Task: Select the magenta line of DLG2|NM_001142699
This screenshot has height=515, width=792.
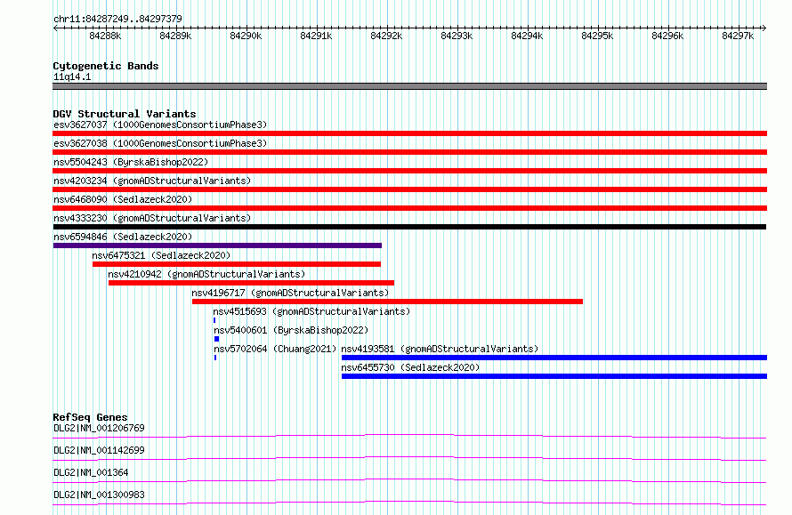Action: [x=409, y=458]
